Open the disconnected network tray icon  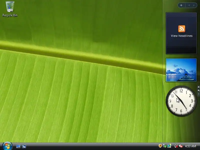pos(176,146)
